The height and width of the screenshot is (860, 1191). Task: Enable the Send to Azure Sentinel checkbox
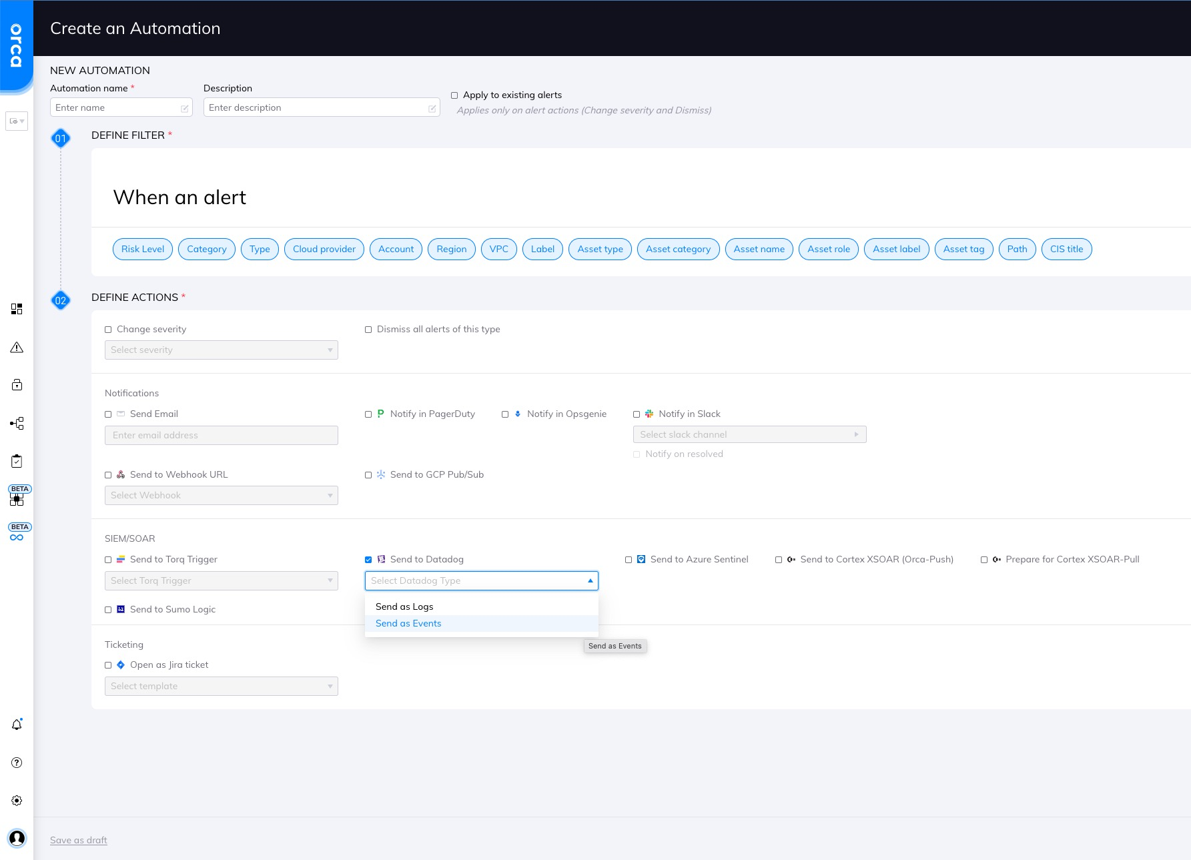(x=629, y=559)
